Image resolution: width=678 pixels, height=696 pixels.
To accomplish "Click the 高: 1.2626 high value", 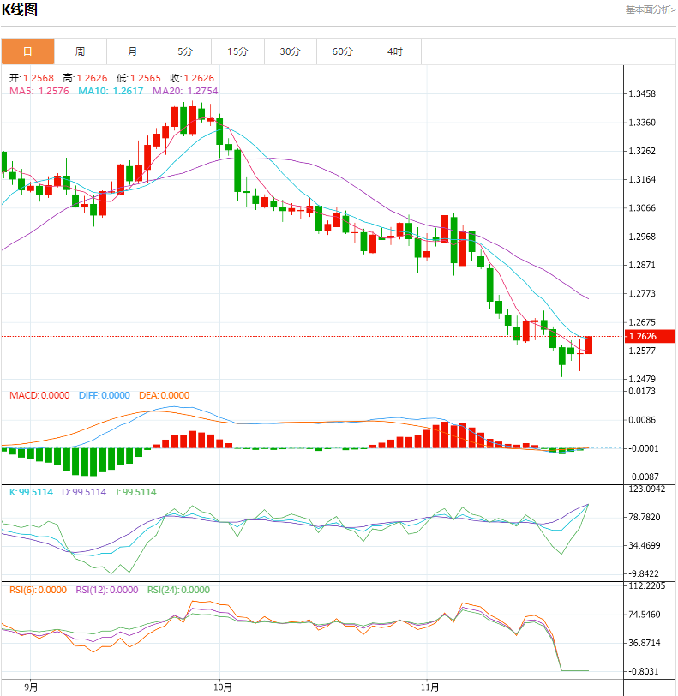I will coord(85,78).
